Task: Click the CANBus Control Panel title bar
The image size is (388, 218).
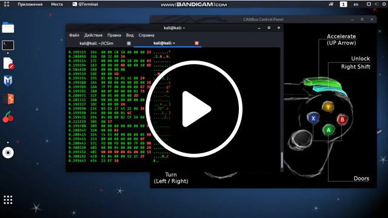Action: point(263,19)
